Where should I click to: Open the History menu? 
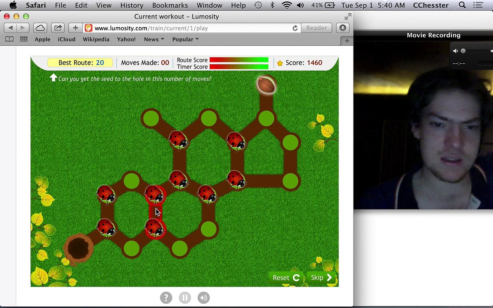(132, 5)
